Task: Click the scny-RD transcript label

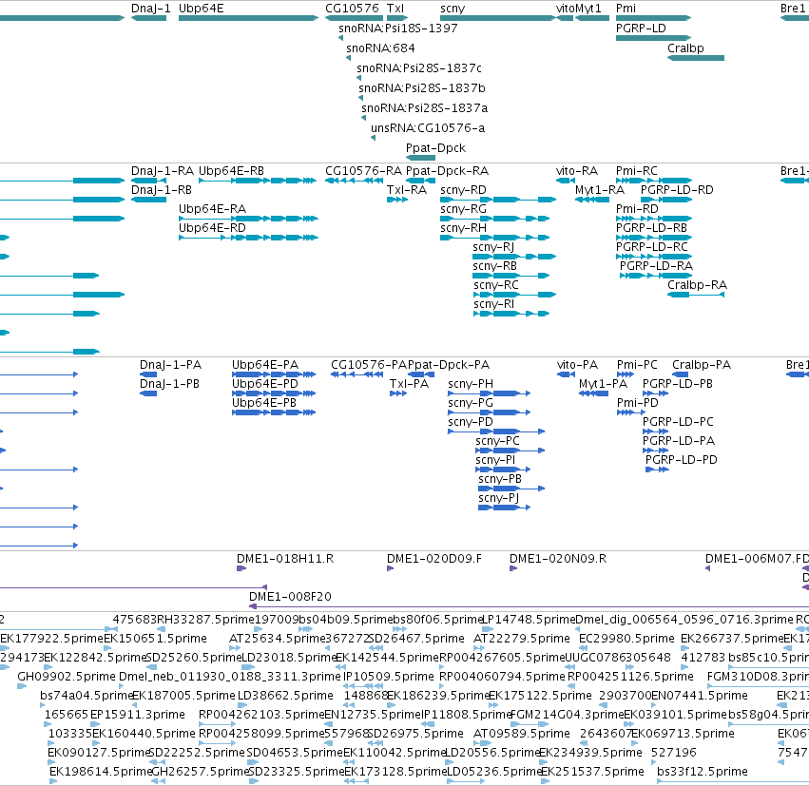Action: click(x=463, y=190)
